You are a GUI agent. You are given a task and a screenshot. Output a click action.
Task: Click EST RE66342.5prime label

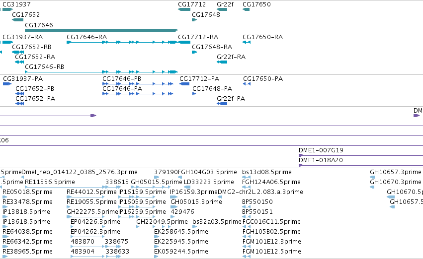point(27,242)
